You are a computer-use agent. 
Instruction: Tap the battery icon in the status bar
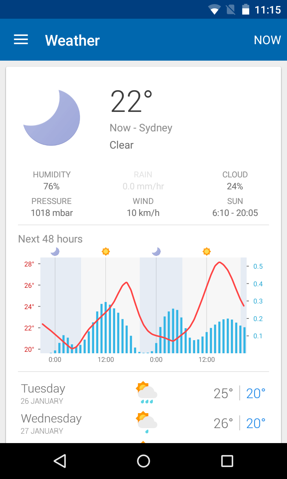tap(246, 10)
